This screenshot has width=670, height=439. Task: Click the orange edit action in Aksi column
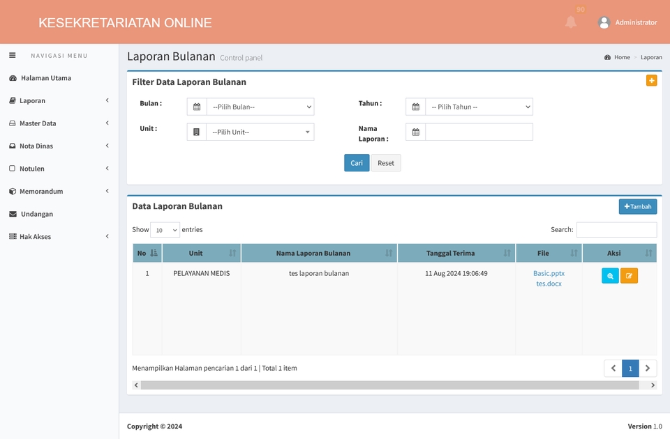[x=629, y=275]
